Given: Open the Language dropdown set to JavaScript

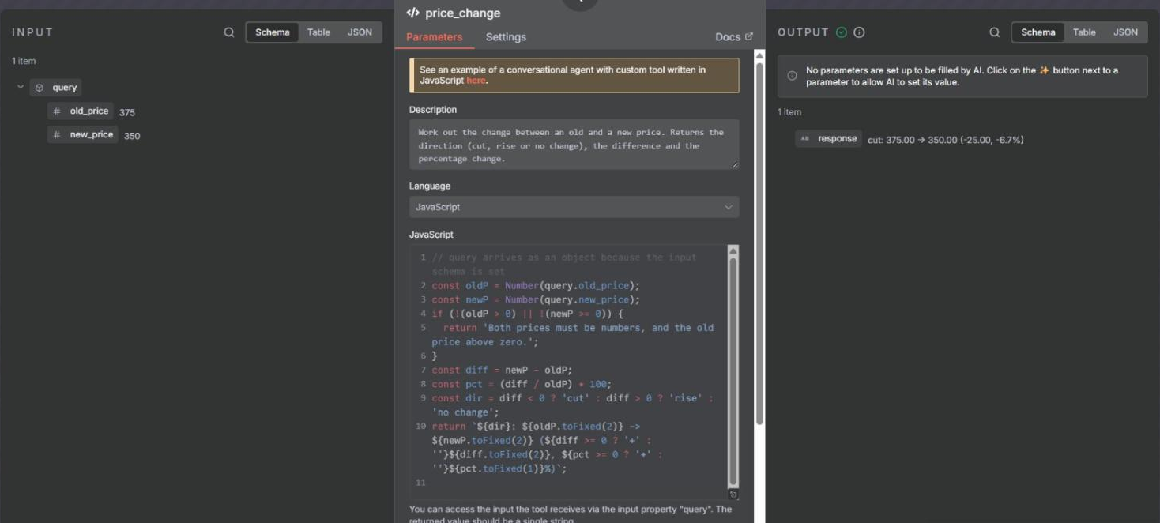Looking at the screenshot, I should pyautogui.click(x=574, y=207).
